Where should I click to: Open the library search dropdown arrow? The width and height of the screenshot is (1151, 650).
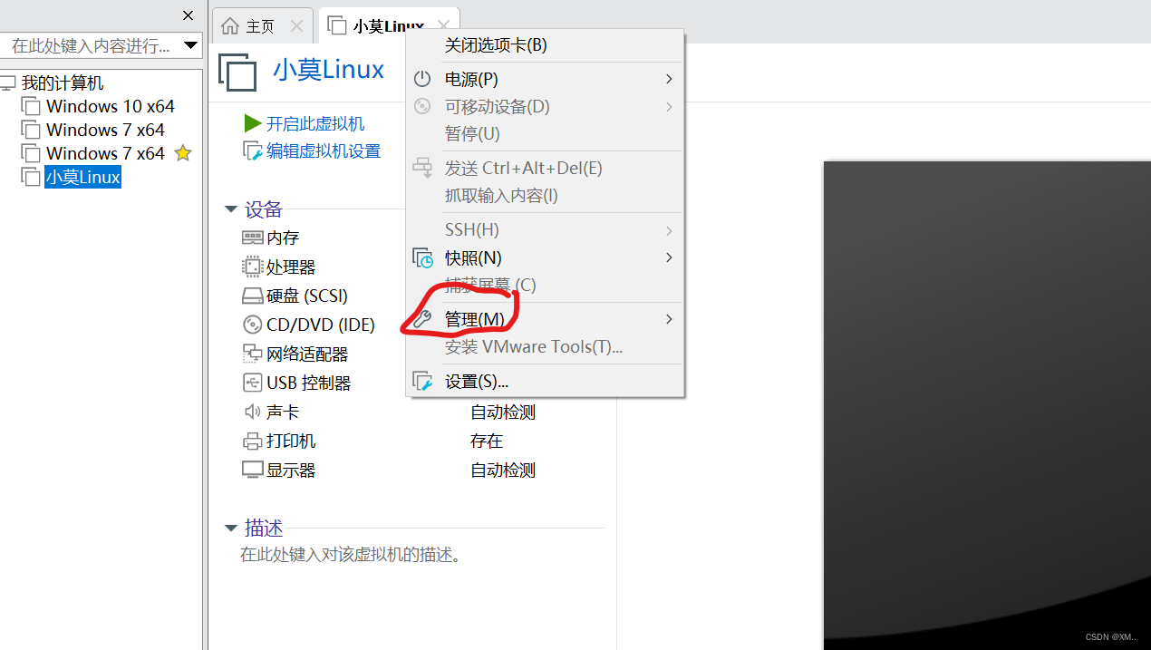(x=191, y=45)
